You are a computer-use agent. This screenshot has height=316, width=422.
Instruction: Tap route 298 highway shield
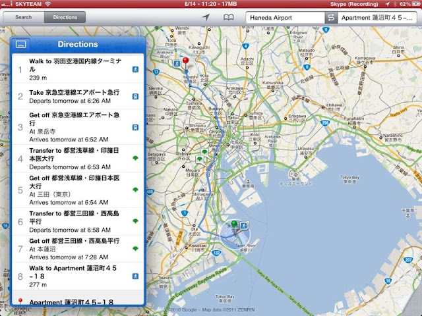click(325, 123)
